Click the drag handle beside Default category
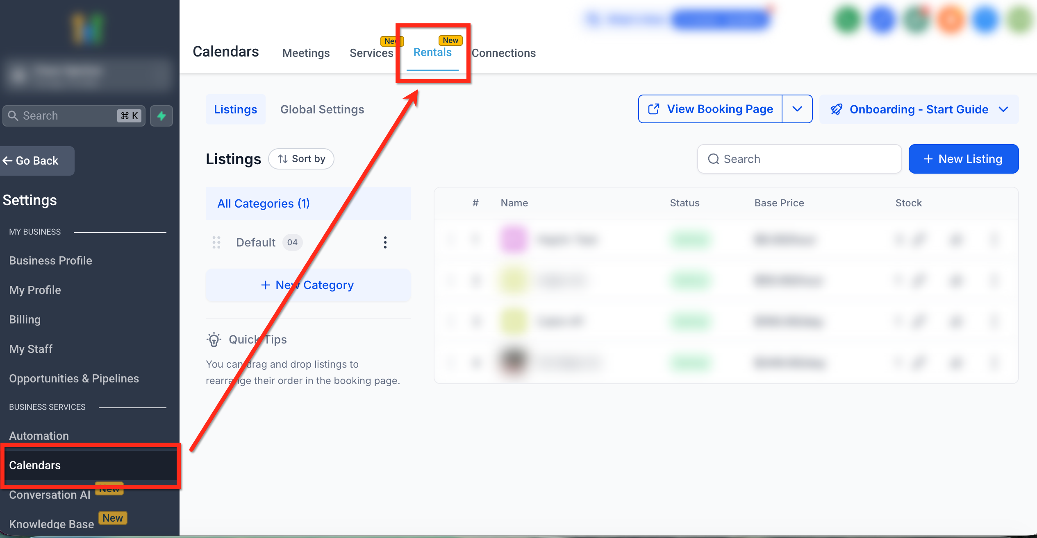1037x538 pixels. (x=216, y=242)
